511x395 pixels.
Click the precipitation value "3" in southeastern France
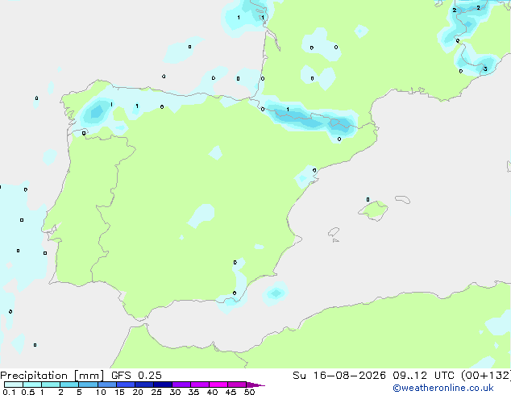(485, 69)
